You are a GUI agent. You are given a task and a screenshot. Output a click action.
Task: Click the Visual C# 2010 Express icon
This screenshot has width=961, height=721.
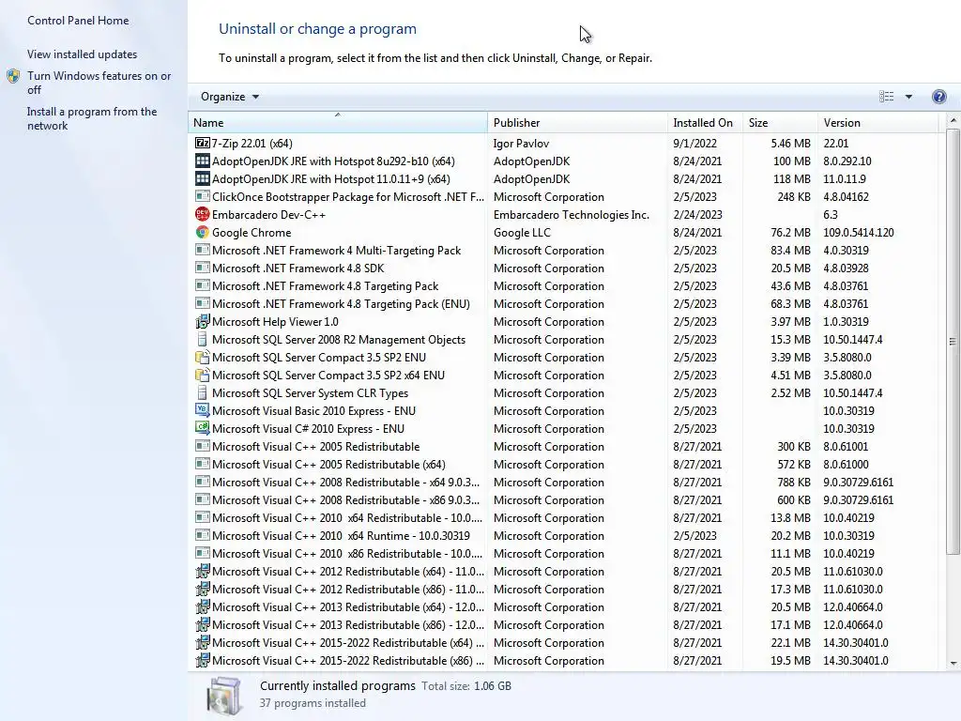point(203,428)
